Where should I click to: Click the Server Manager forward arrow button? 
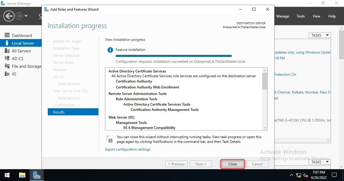point(19,16)
